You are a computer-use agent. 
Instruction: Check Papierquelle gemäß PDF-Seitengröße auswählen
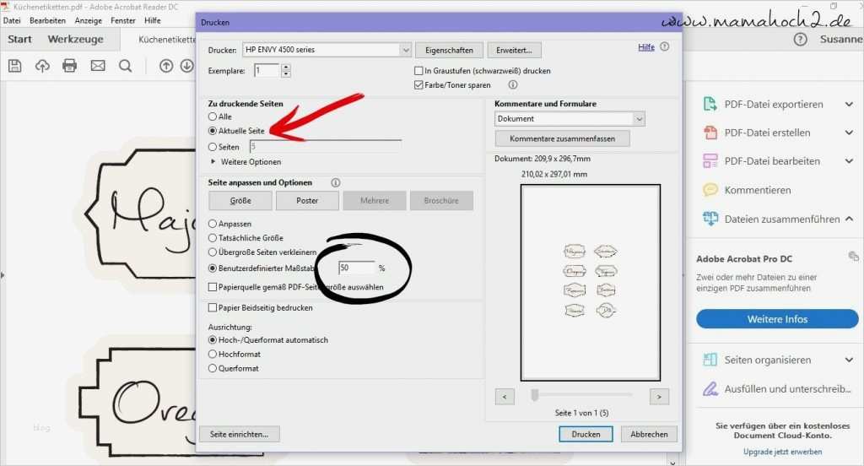[212, 287]
